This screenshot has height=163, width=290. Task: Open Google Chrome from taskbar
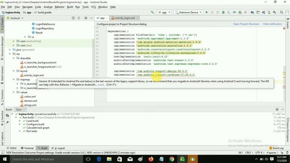(172, 159)
